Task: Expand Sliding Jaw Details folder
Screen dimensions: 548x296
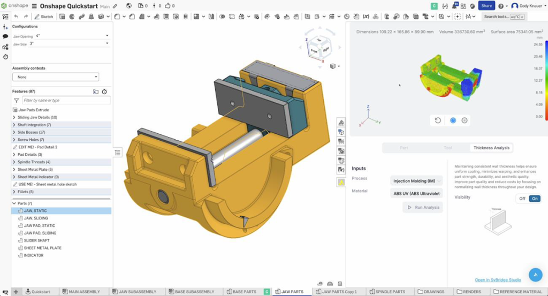Action: (x=14, y=117)
